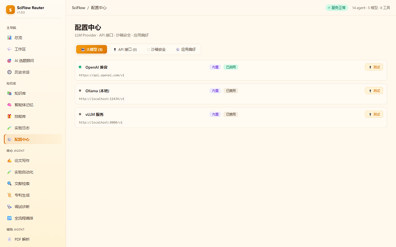Switch to API 接口 (6) tab

(x=125, y=49)
